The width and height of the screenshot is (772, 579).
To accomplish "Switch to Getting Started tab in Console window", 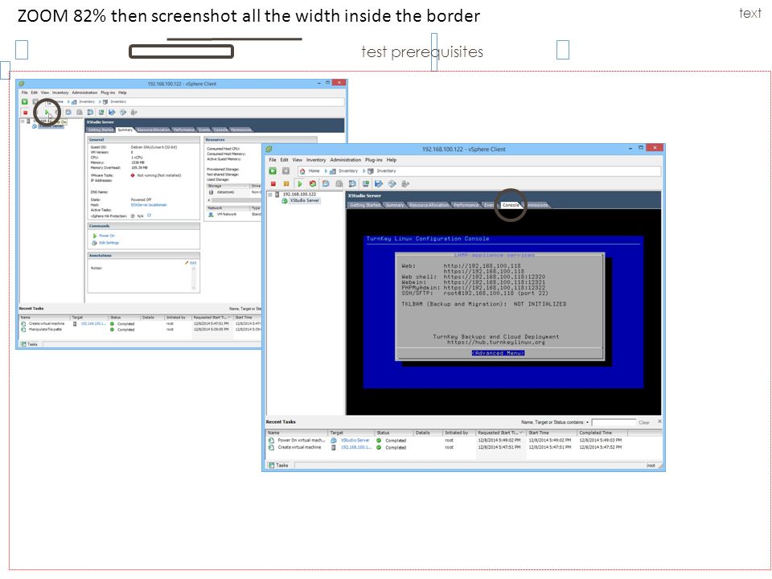I will click(x=365, y=205).
